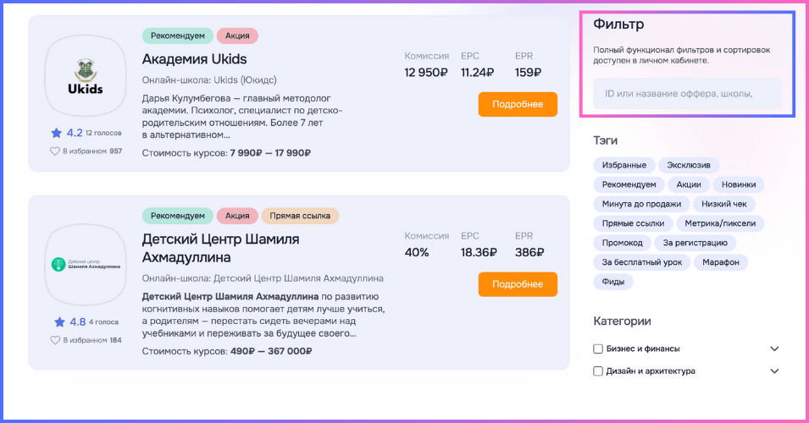The image size is (809, 423).
Task: Expand the Бизнес и финансы category chevron
Action: point(774,349)
